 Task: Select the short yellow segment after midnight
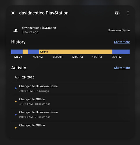(26, 52)
